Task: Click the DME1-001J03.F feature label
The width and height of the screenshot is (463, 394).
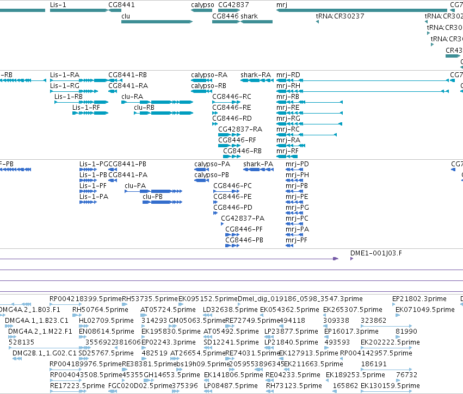Action: pos(376,253)
